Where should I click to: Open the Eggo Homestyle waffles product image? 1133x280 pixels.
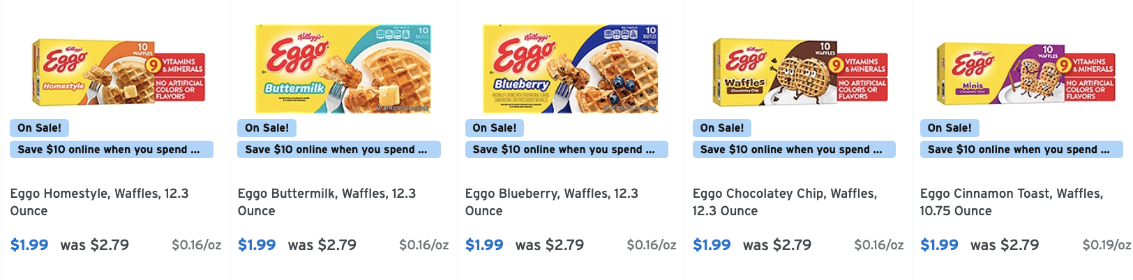click(x=119, y=72)
